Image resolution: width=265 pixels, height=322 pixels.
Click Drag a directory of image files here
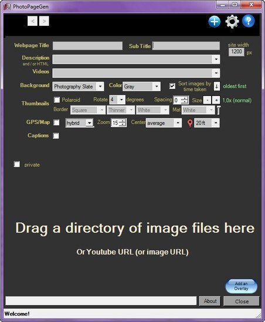pos(135,228)
